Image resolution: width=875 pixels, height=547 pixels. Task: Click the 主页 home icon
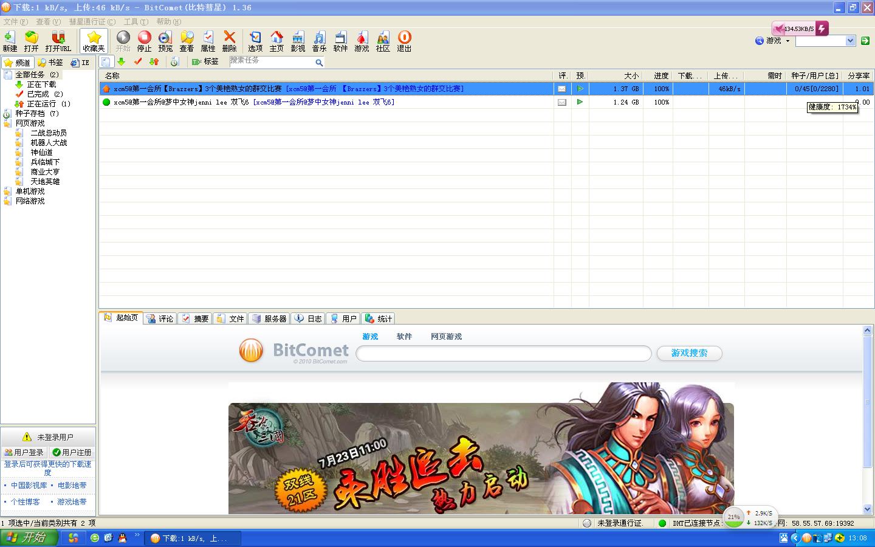(276, 41)
